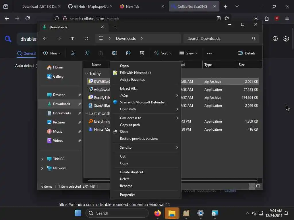This screenshot has width=294, height=220.
Task: Click the Share icon in Explorer toolbar
Action: pos(128,53)
